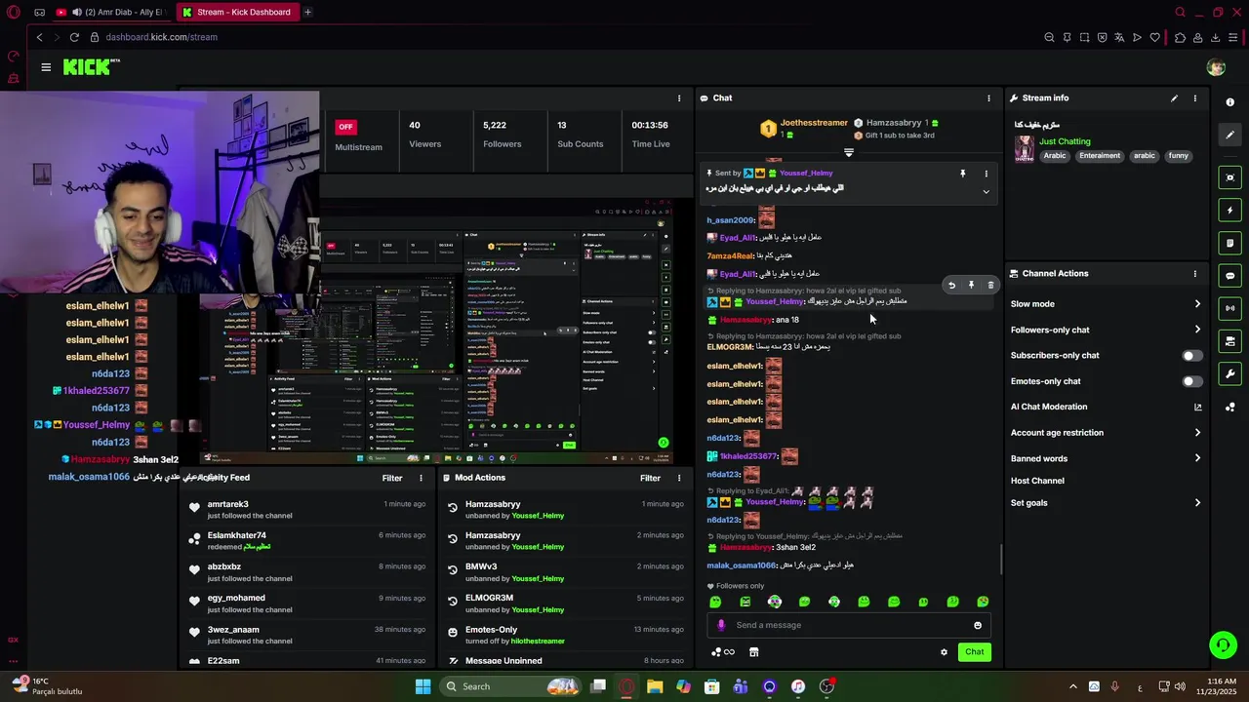
Task: Go back in the browser
Action: tap(39, 37)
